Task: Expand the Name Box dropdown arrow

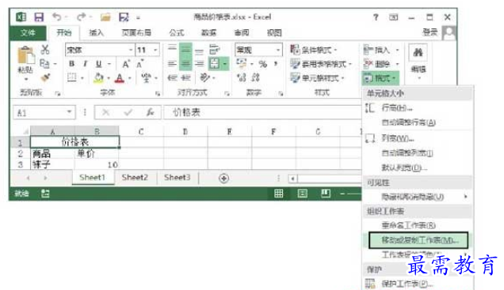Action: click(x=69, y=112)
